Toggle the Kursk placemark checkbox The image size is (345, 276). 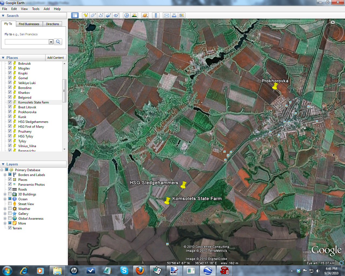[x=10, y=117]
